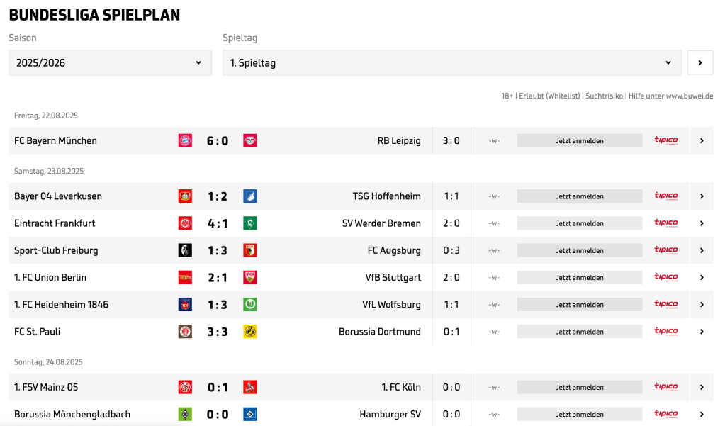
Task: Click Tipico logo in St. Pauli row
Action: click(x=666, y=331)
